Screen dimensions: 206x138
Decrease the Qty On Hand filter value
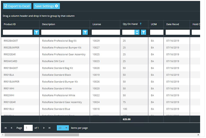(137, 34)
